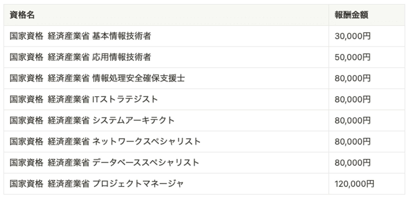The image size is (409, 199).
Task: Select the ITストラテジスト qualification cell
Action: 125,99
